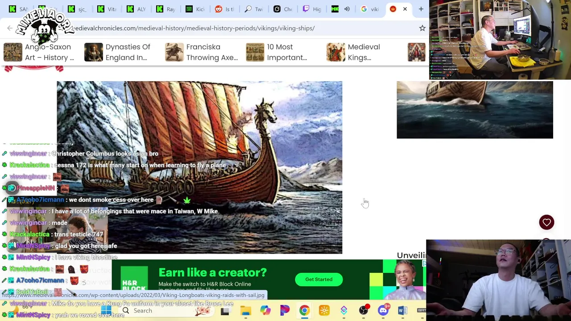Open 'Dynasties Of England In...' article link

pos(128,52)
